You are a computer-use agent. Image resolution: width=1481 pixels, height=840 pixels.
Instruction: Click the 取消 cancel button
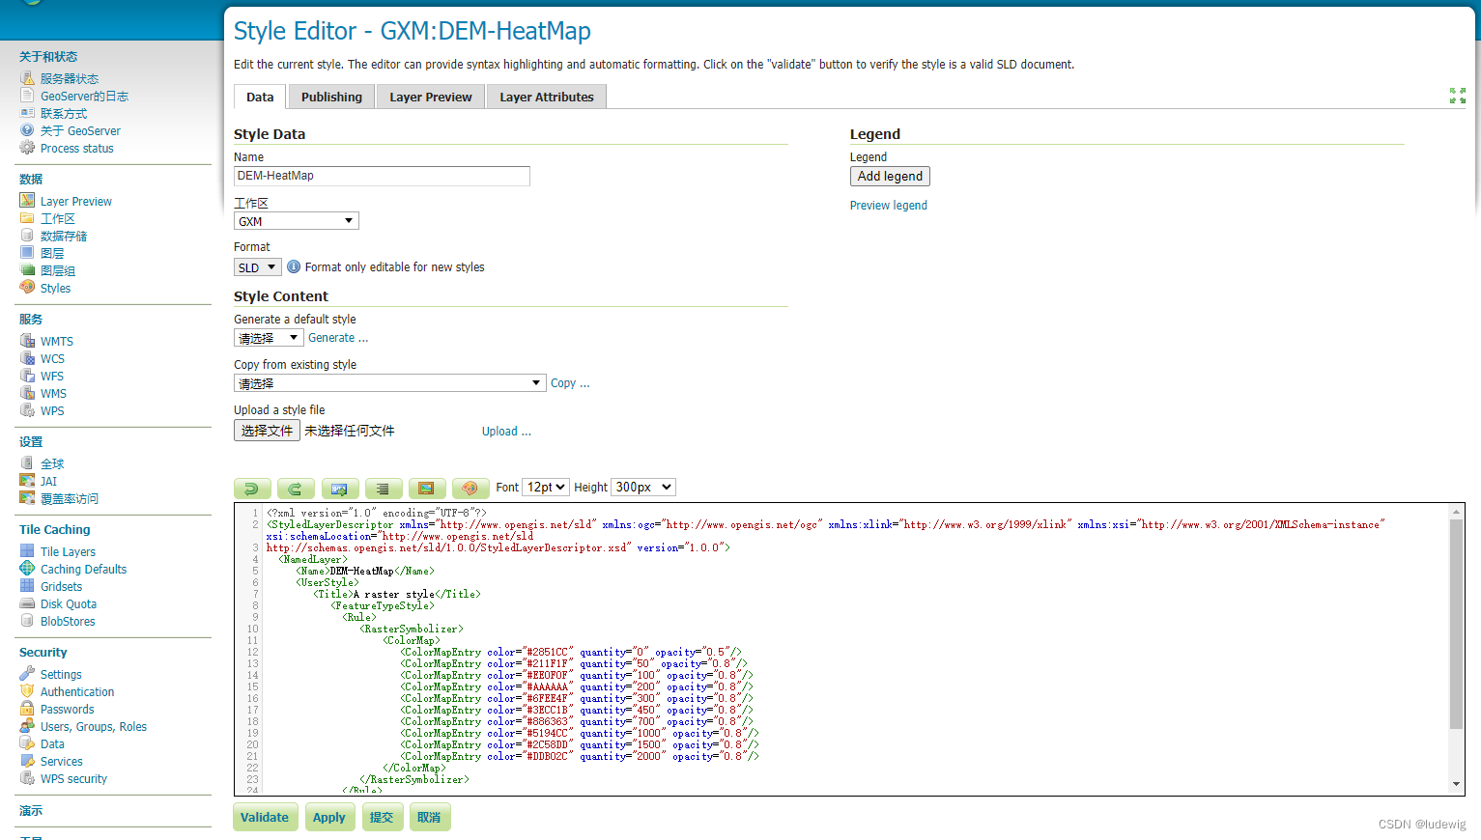430,817
